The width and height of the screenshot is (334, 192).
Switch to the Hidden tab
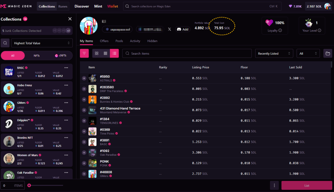tap(152, 41)
